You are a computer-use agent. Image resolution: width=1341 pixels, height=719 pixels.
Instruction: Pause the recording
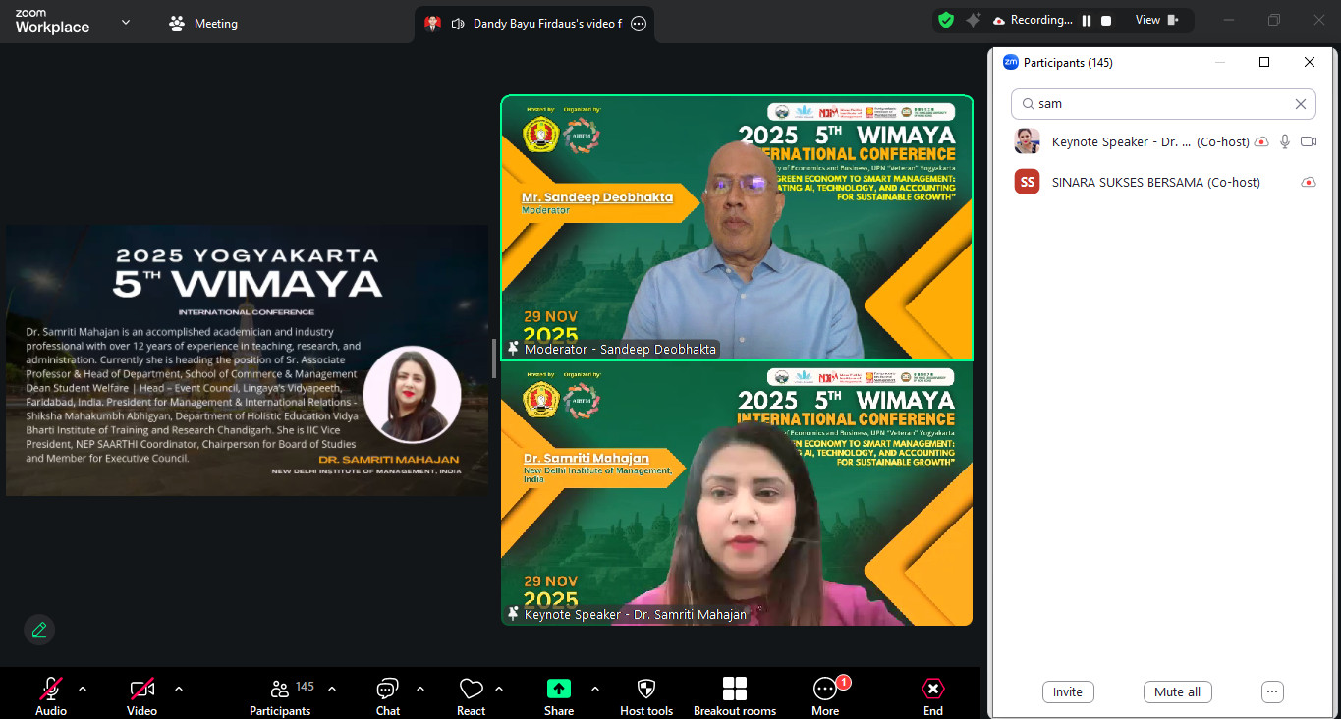(1087, 21)
